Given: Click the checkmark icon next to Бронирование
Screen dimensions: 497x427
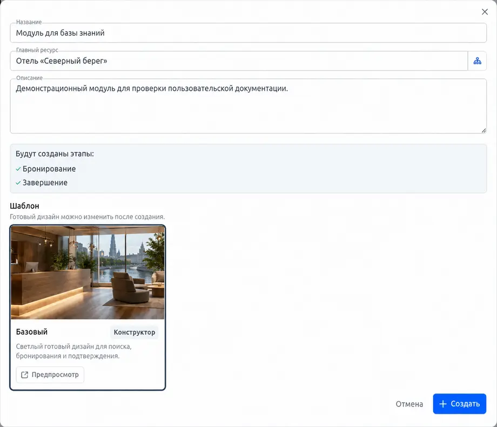Looking at the screenshot, I should click(18, 169).
